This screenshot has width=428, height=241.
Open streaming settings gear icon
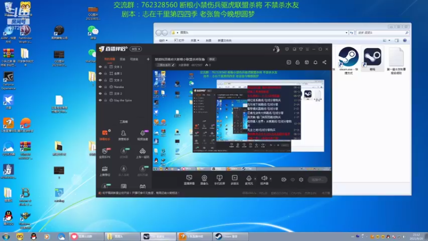pos(301,179)
